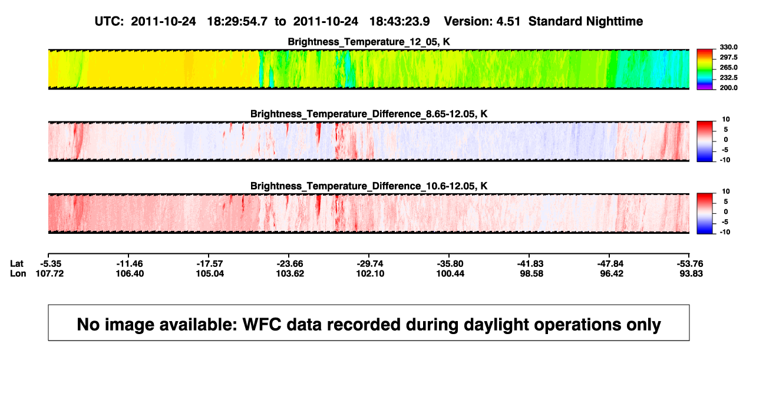Click latitude value '-53.76'
The image size is (766, 393).
tap(689, 263)
